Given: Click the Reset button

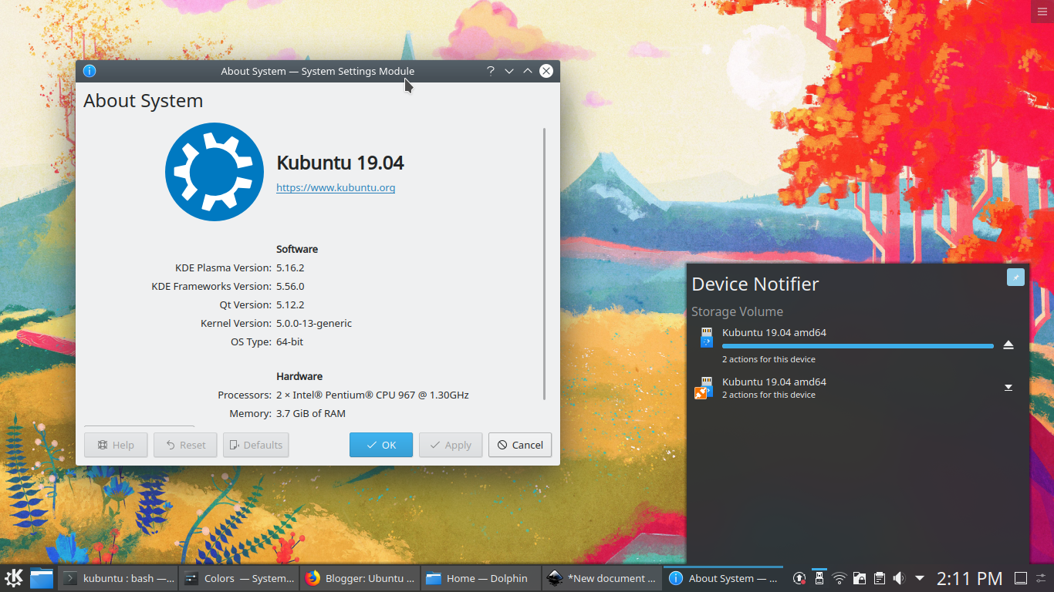Looking at the screenshot, I should click(185, 445).
